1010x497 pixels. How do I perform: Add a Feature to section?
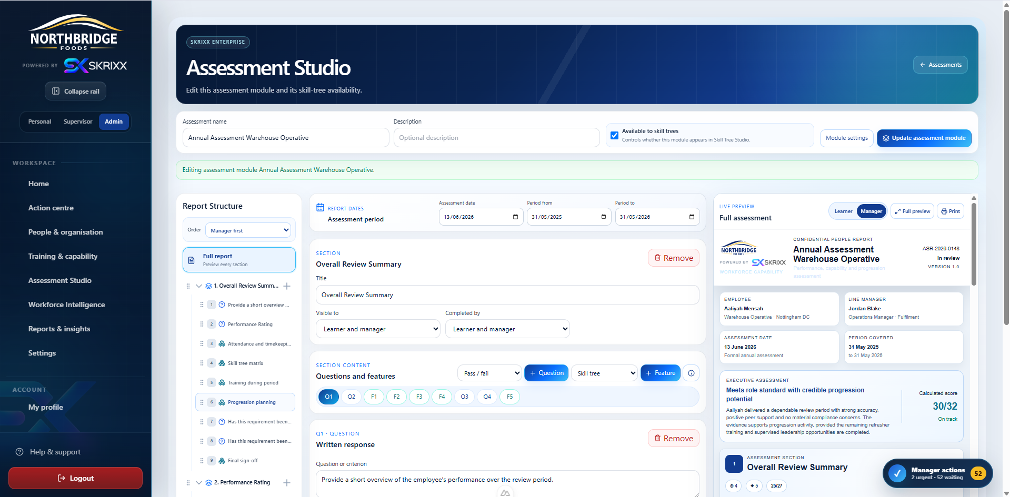pos(660,373)
